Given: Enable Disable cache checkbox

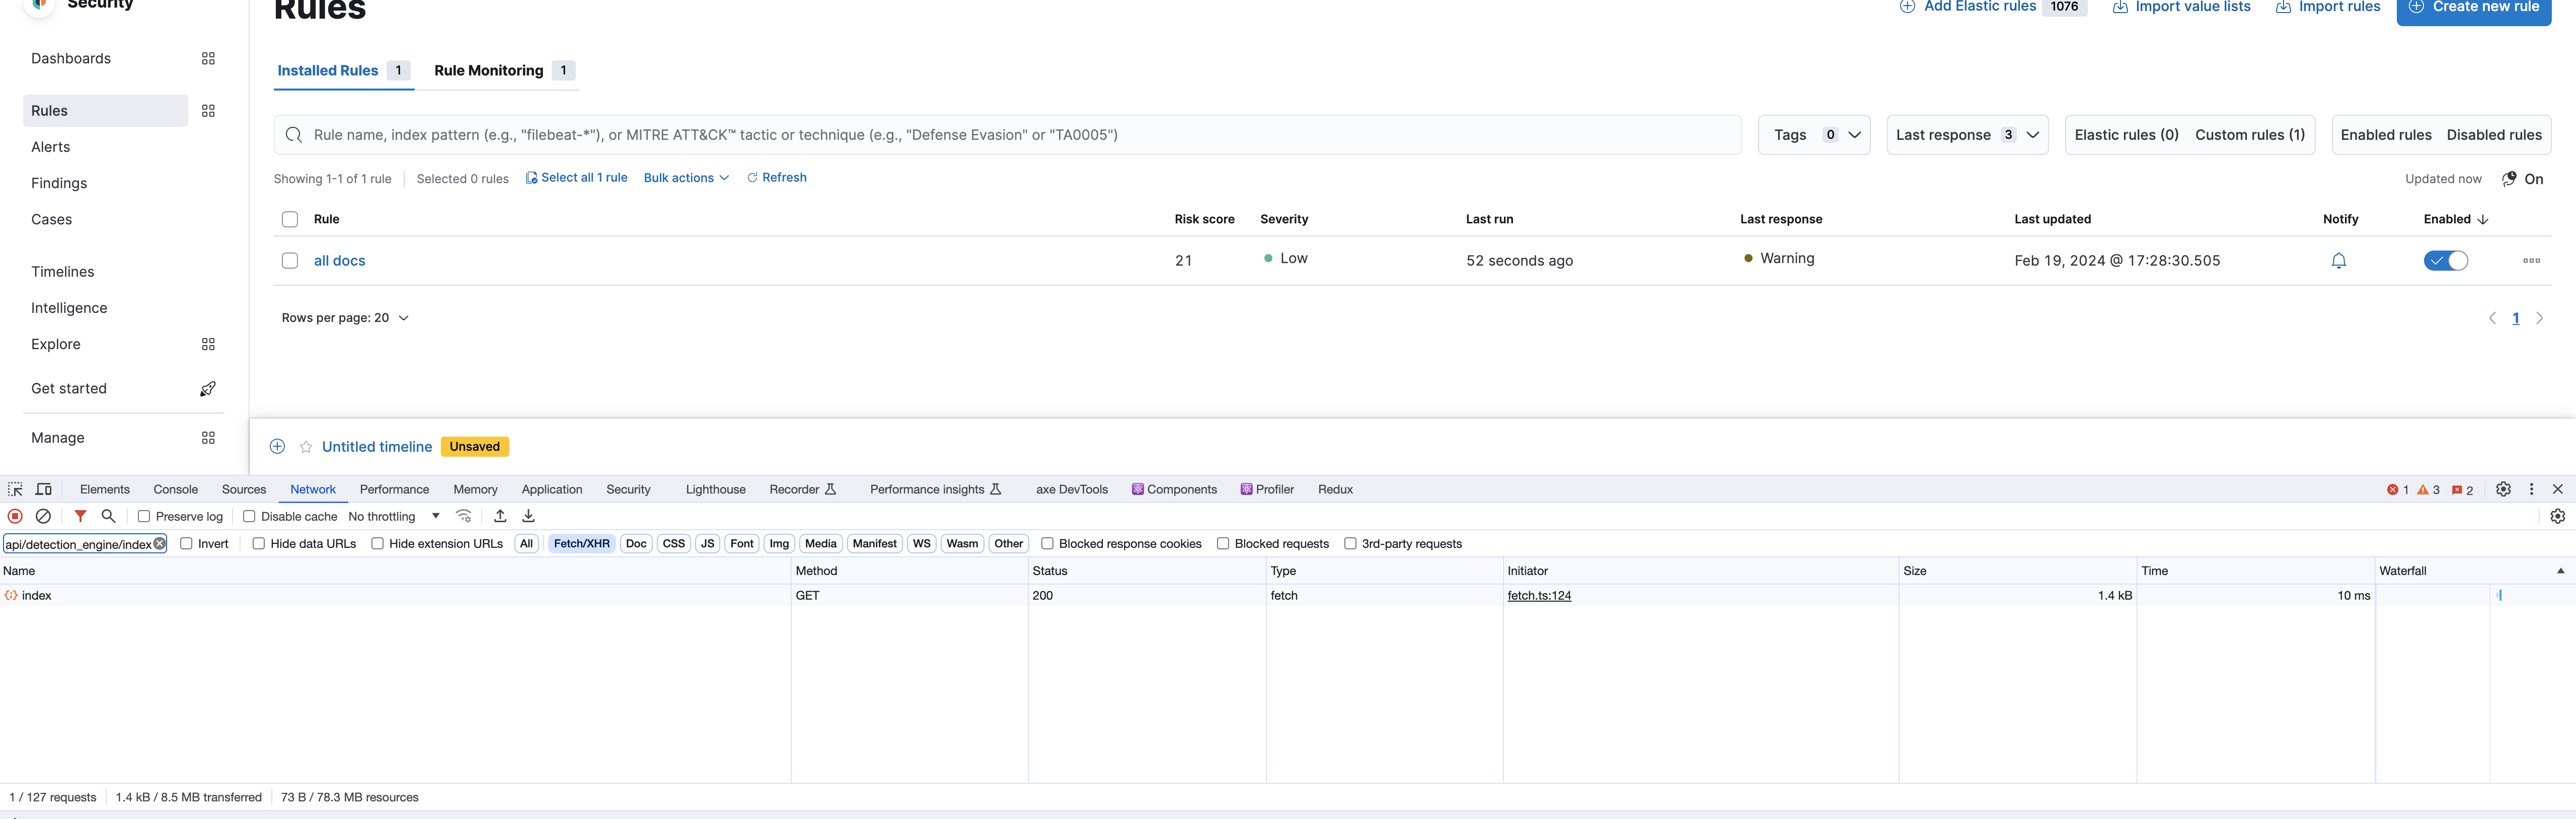Looking at the screenshot, I should coord(249,517).
